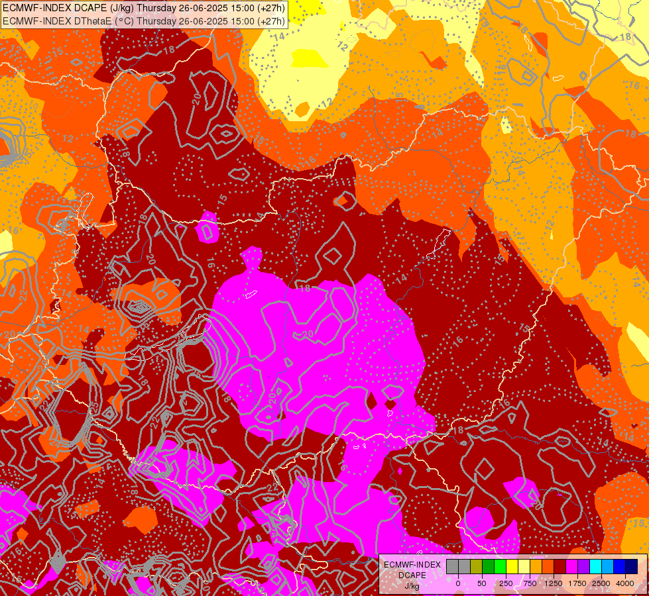Click the J/kg unit label in legend
The width and height of the screenshot is (649, 596).
[x=412, y=586]
